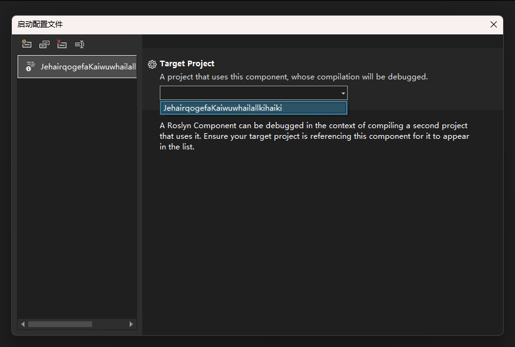This screenshot has height=347, width=515.
Task: Click the right arrow of the horizontal scrollbar
Action: tap(131, 324)
